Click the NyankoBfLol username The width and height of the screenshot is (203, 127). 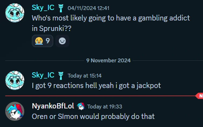pos(53,106)
